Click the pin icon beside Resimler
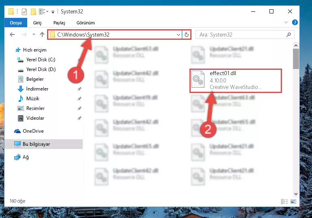Screen dimensions: 312x218 pyautogui.click(x=80, y=108)
